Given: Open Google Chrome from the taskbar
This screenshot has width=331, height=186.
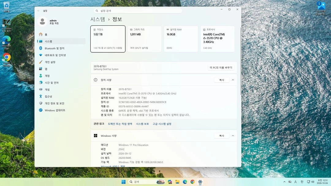Looking at the screenshot, I should click(x=192, y=182).
